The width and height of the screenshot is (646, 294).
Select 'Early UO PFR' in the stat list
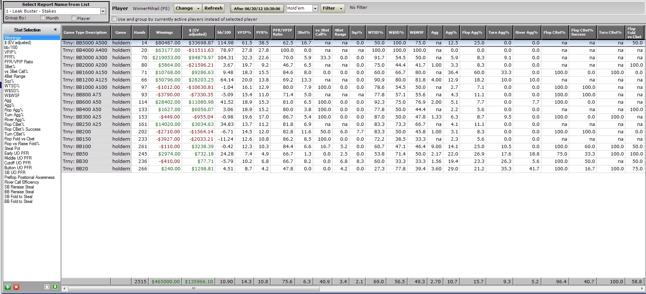click(16, 153)
